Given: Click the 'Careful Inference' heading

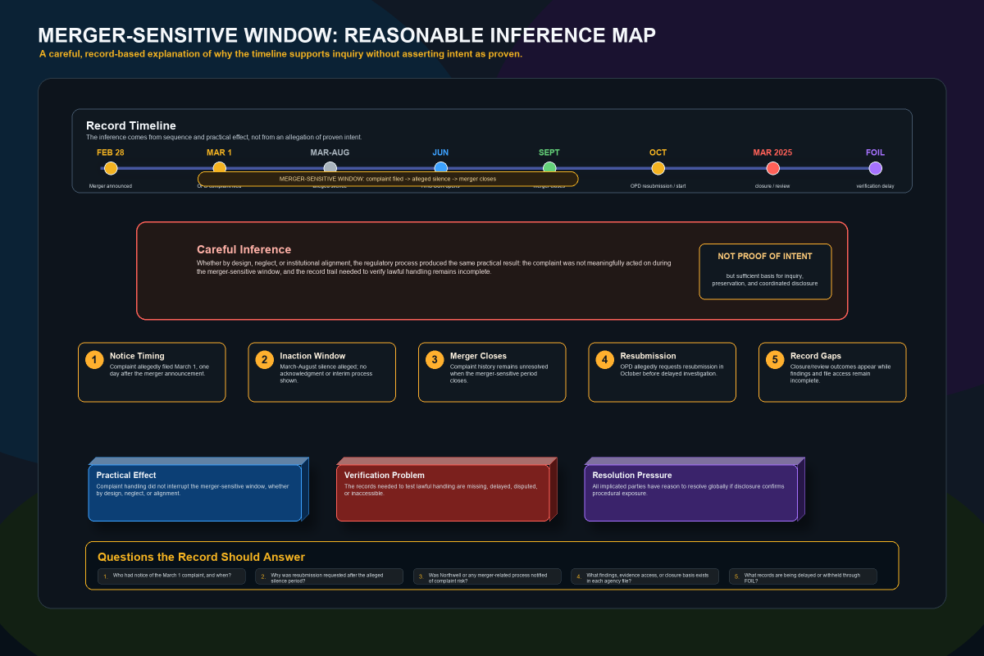Looking at the screenshot, I should point(244,249).
